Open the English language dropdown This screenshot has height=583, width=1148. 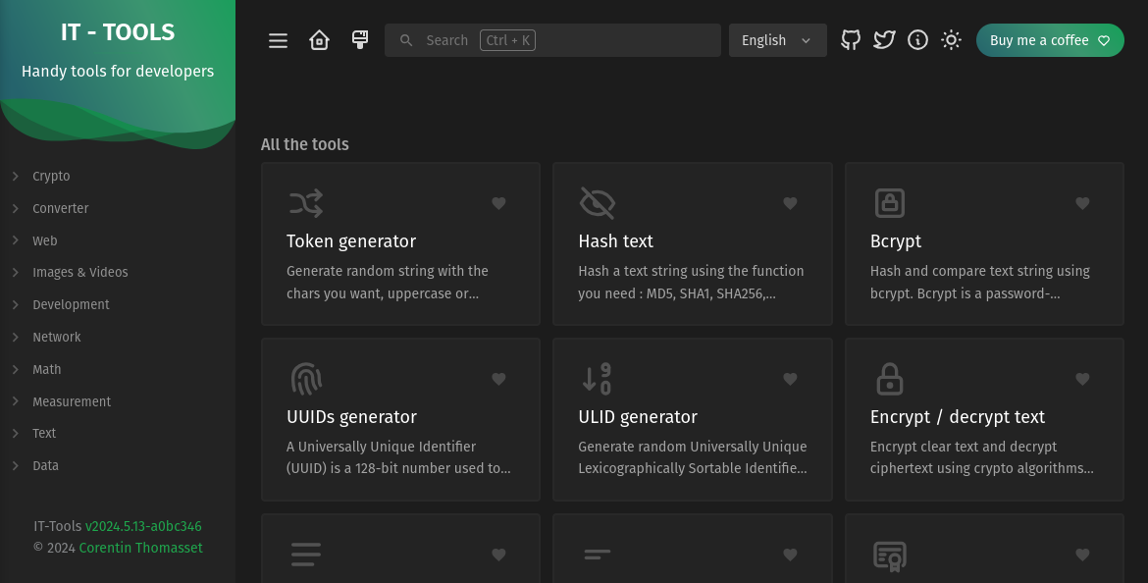(x=777, y=40)
